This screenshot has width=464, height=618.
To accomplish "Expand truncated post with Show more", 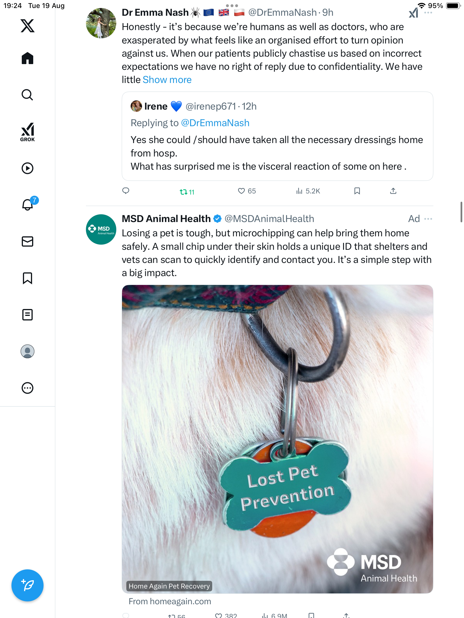I will pyautogui.click(x=167, y=80).
